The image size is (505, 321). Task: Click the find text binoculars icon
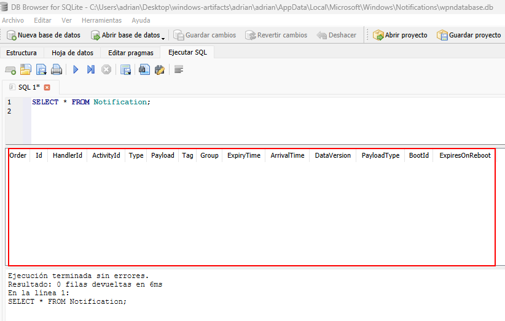point(144,70)
